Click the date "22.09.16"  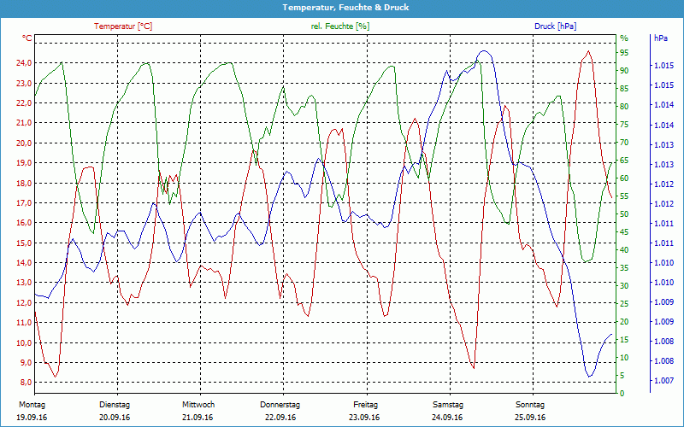pos(280,418)
